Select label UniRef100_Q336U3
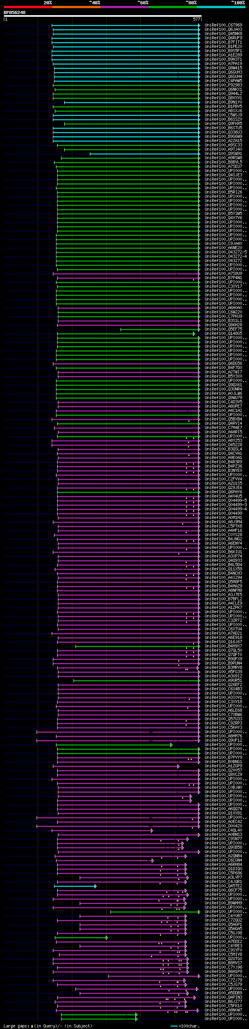Screen dimensions: 249x1029 coord(223,132)
